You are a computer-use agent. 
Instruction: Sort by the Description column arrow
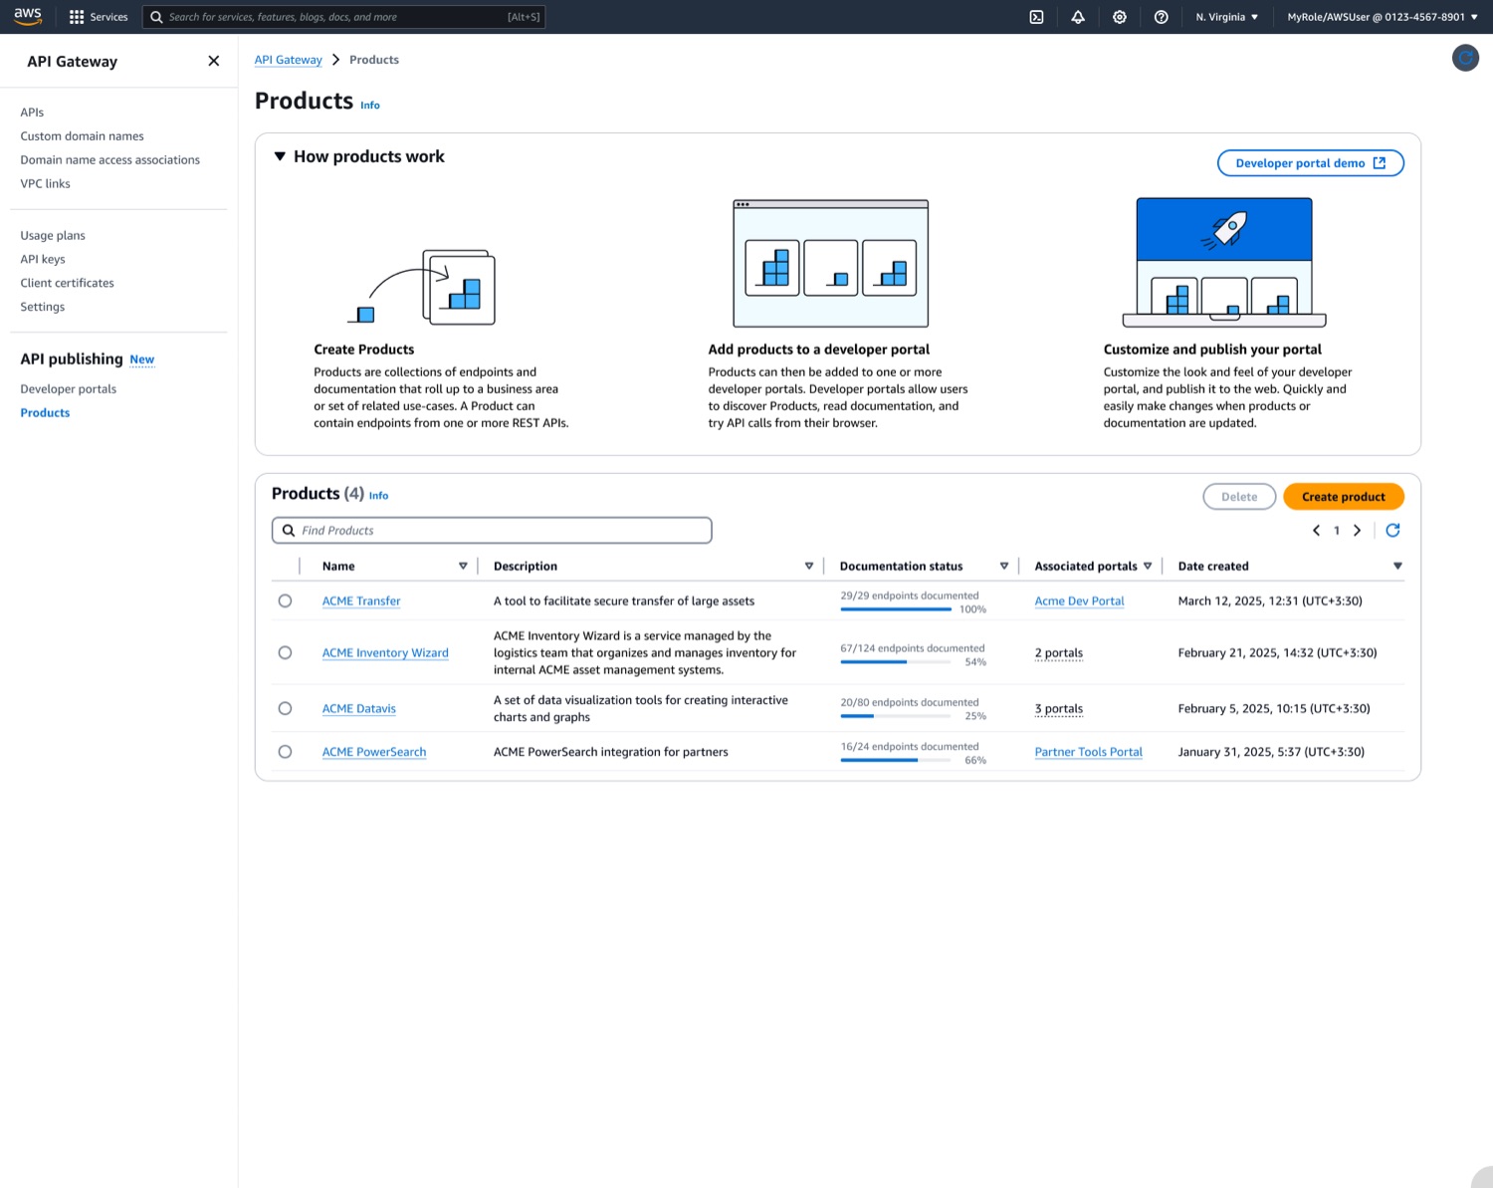(x=809, y=566)
